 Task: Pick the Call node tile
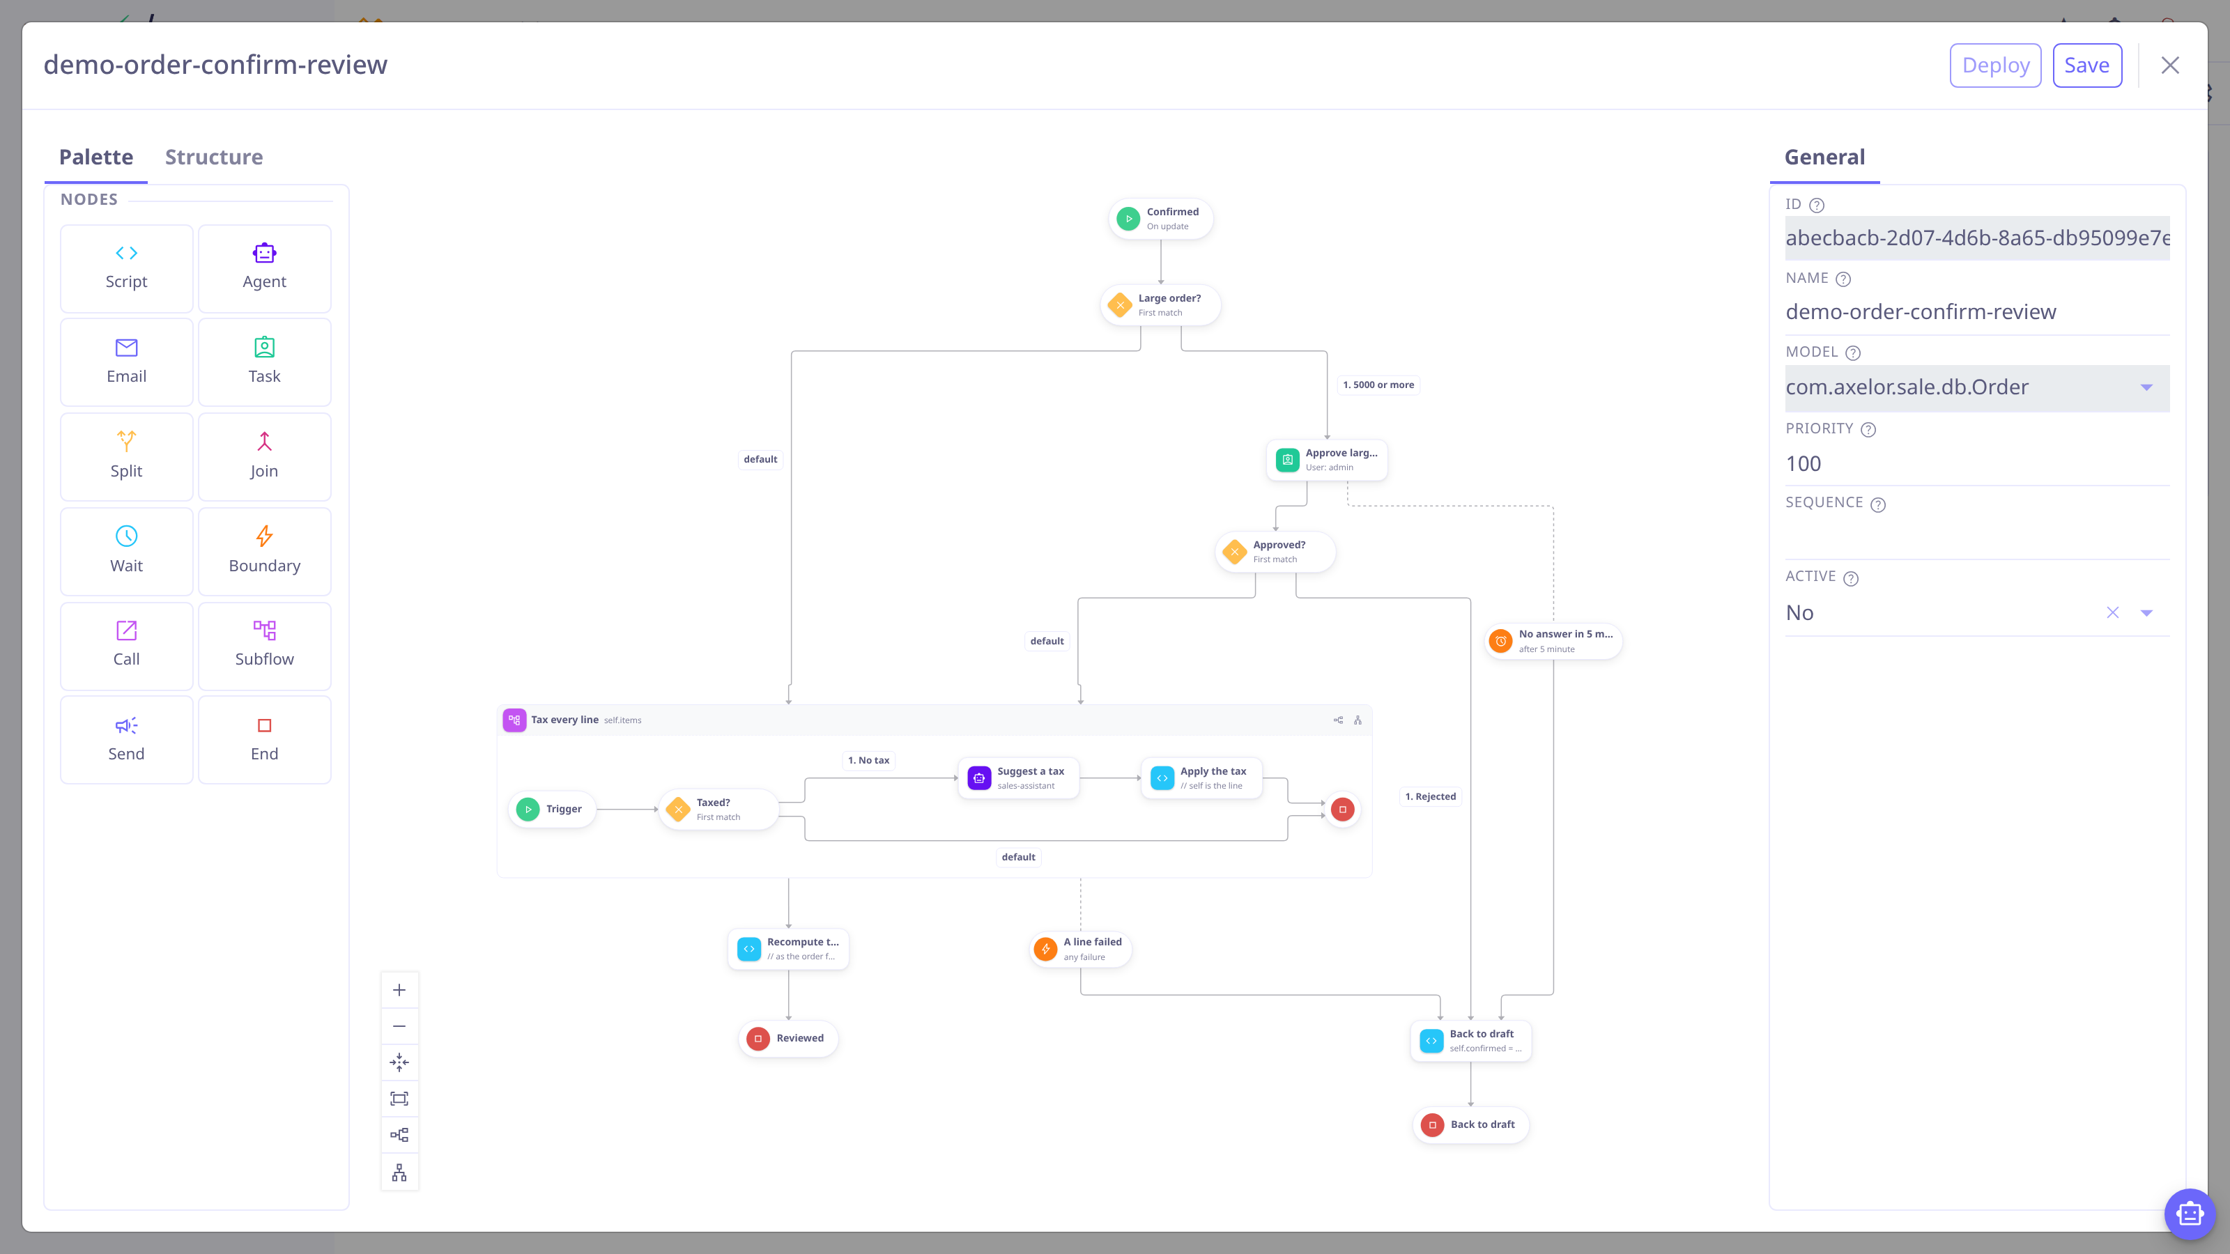(x=126, y=646)
